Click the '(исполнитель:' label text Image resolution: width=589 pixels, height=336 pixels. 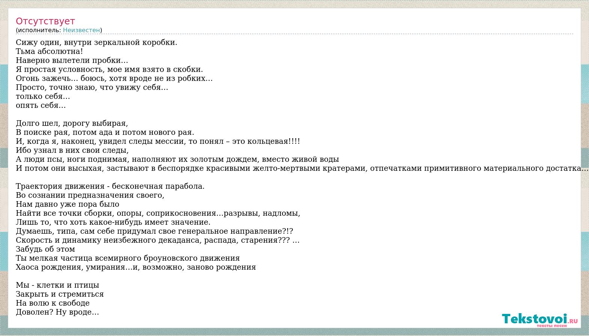(38, 30)
